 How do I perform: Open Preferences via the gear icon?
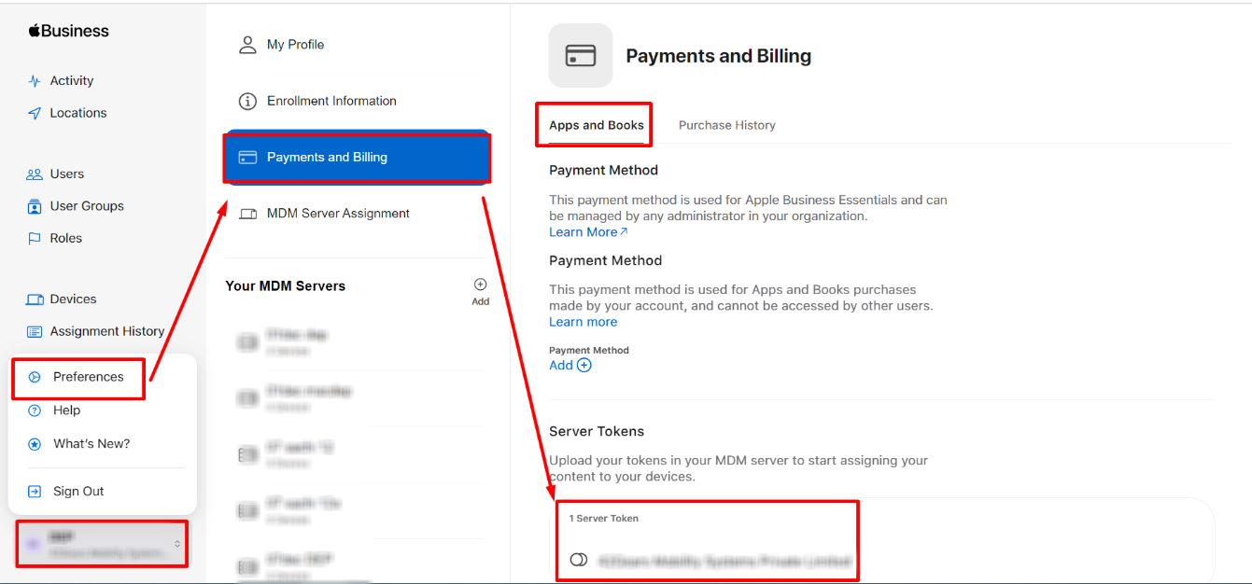(36, 377)
